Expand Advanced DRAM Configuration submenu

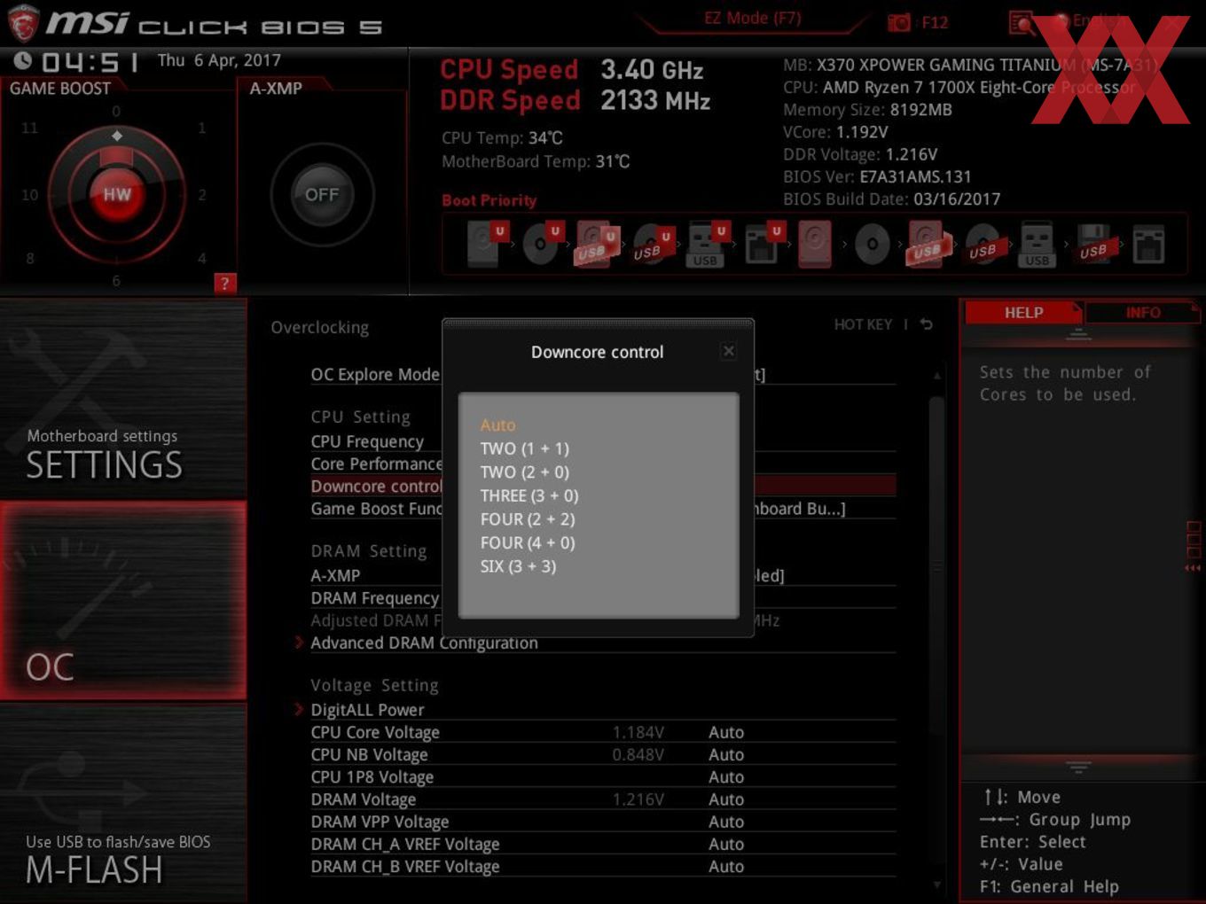(424, 643)
